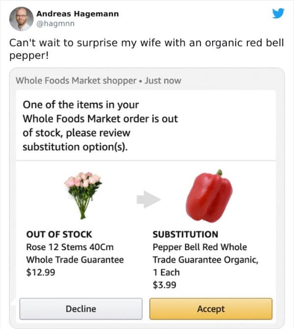Click the $3.99 pepper price
Image resolution: width=294 pixels, height=329 pixels.
pos(164,285)
